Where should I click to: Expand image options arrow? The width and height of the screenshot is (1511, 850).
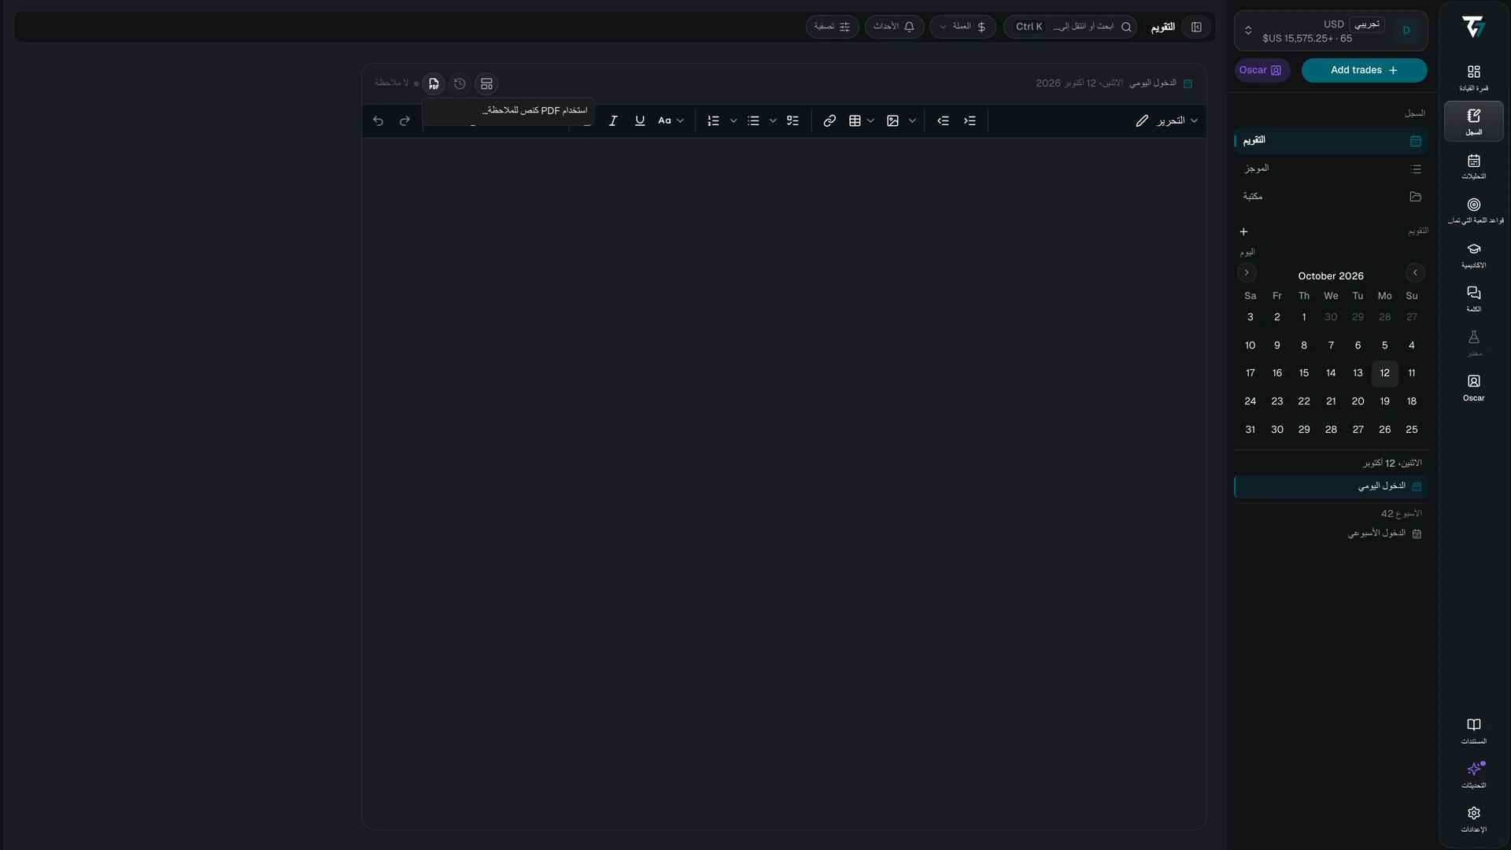912,121
